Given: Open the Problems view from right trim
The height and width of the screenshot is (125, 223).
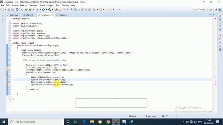Looking at the screenshot, I should (220, 39).
